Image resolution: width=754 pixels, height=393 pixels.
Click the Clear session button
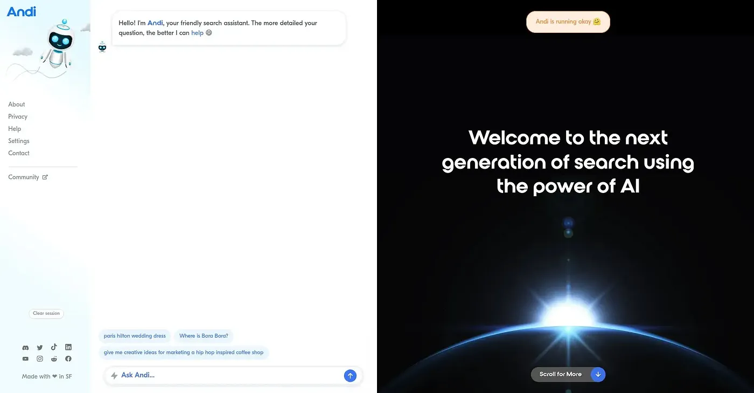(x=46, y=313)
